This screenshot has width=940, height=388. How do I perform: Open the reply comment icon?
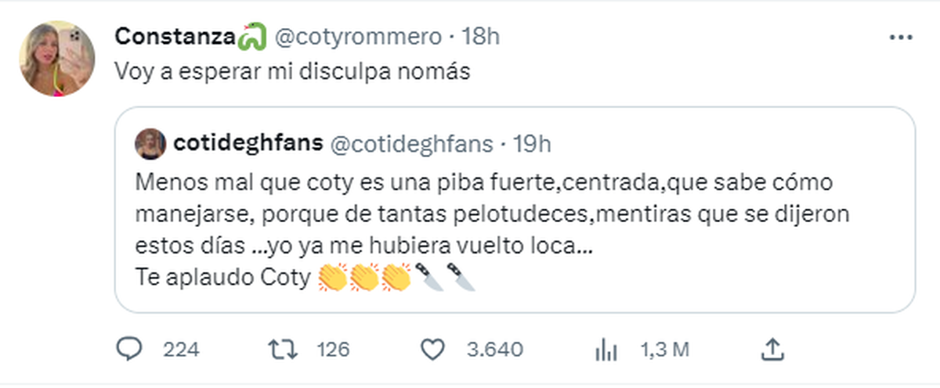[x=127, y=349]
